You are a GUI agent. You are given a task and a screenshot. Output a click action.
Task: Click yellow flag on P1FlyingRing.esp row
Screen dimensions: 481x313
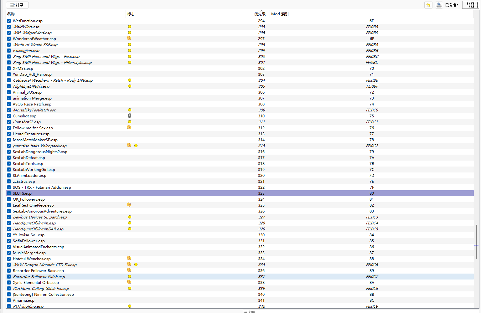click(x=130, y=306)
